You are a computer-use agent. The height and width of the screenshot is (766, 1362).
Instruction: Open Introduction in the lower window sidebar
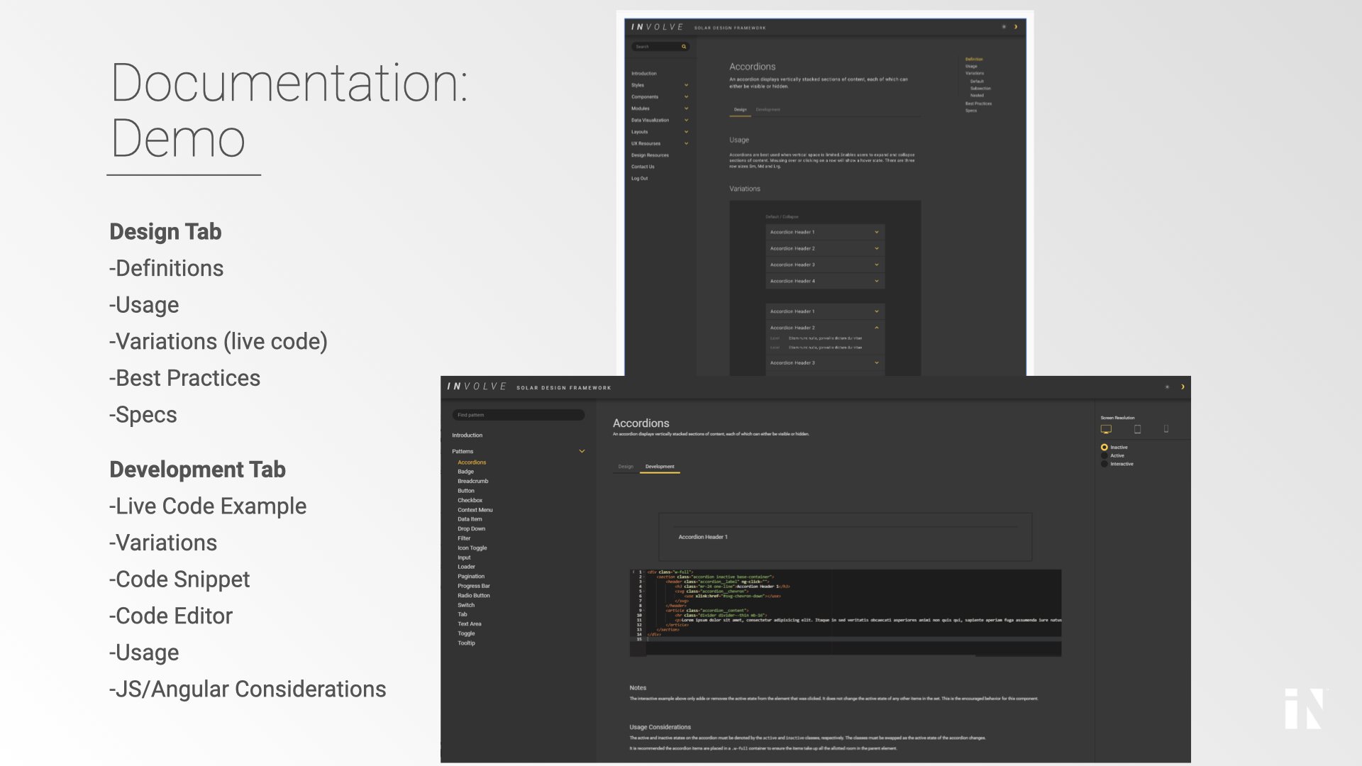[x=467, y=435]
